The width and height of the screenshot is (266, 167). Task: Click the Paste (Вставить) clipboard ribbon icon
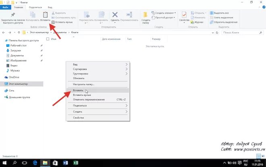(45, 15)
